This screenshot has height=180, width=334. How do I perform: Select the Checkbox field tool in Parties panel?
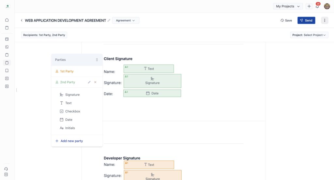coord(70,111)
